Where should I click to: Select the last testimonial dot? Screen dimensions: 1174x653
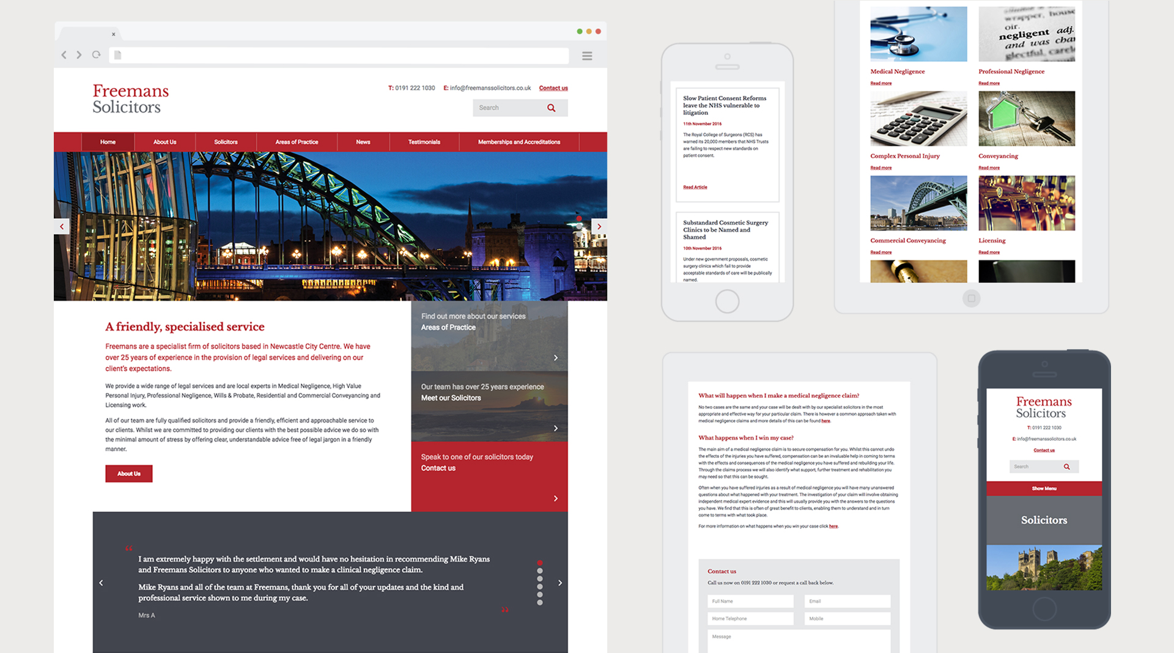pyautogui.click(x=540, y=602)
